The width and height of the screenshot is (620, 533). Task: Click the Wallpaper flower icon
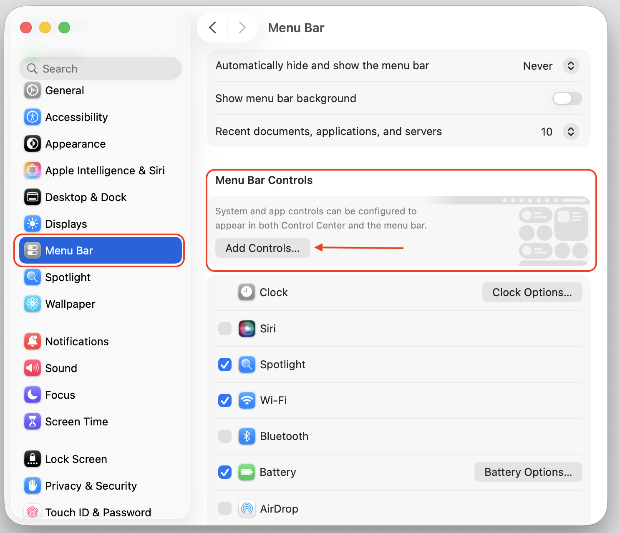[x=33, y=304]
